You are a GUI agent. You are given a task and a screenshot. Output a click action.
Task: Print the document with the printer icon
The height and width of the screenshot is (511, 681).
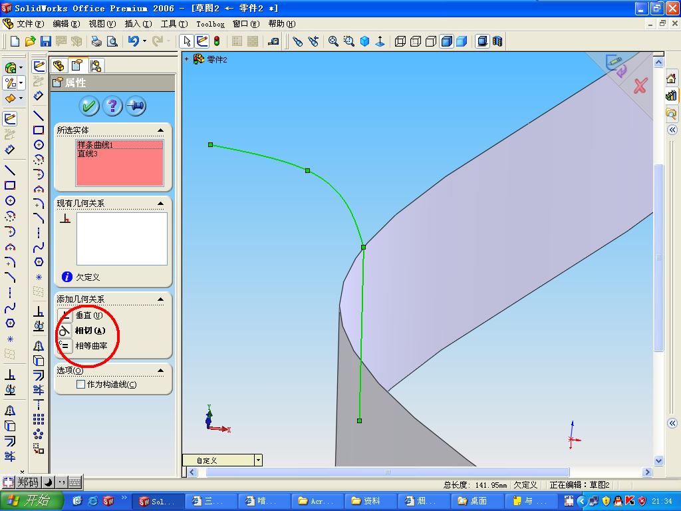[96, 41]
